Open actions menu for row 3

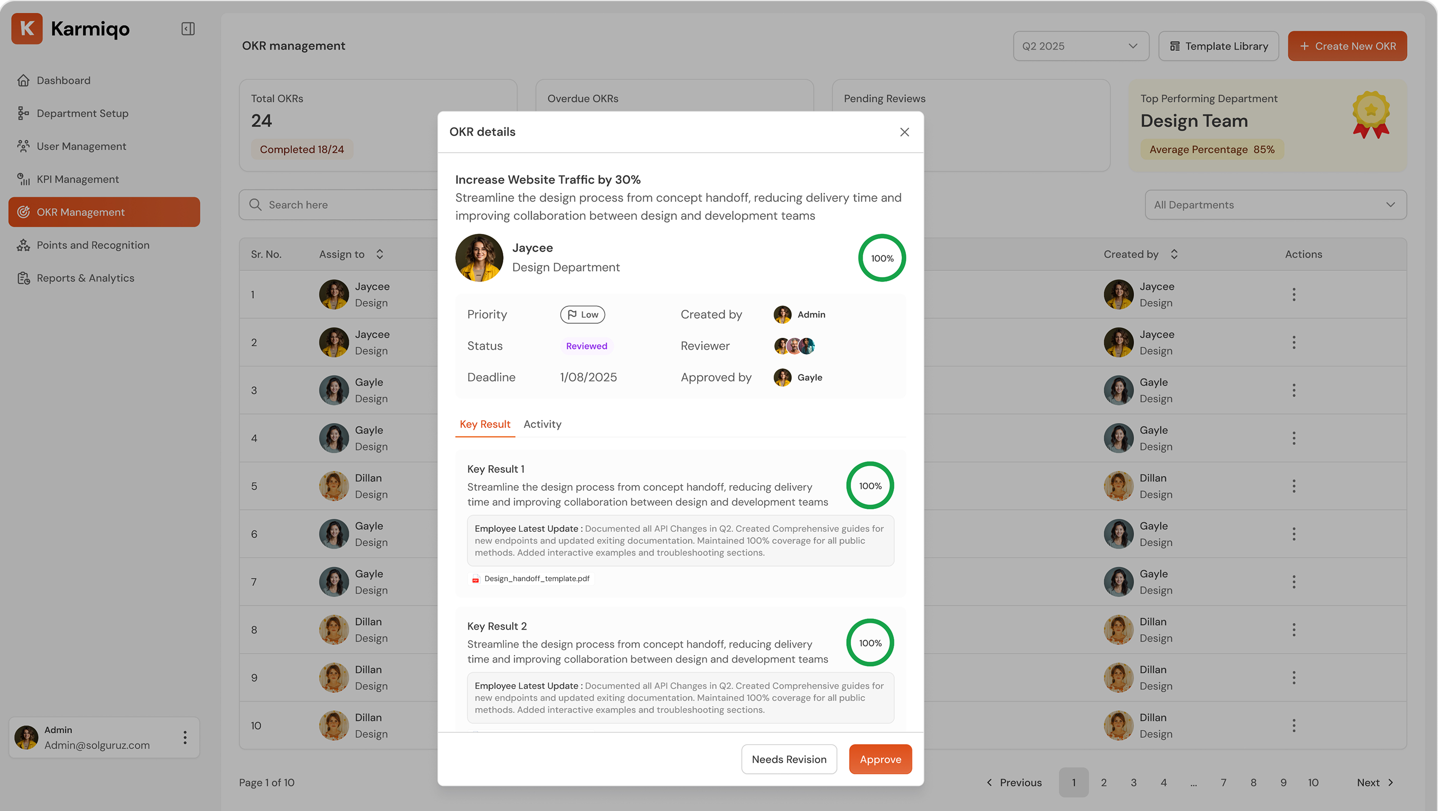pos(1294,391)
